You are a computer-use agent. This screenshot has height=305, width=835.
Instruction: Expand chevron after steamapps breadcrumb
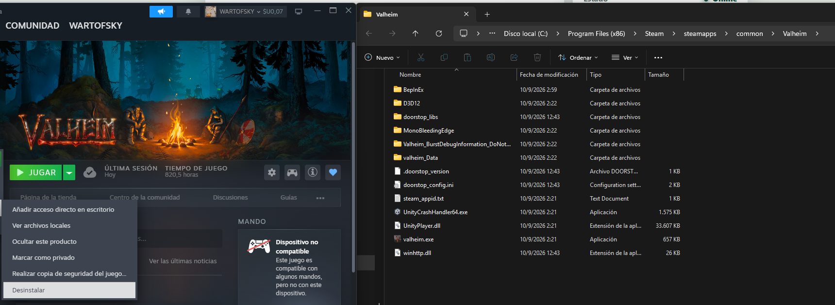point(726,34)
